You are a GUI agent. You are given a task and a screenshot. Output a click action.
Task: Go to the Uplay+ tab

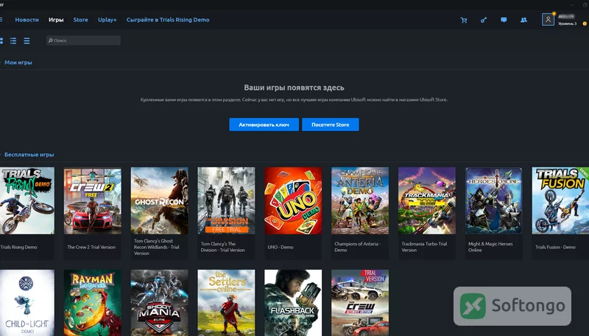(107, 20)
